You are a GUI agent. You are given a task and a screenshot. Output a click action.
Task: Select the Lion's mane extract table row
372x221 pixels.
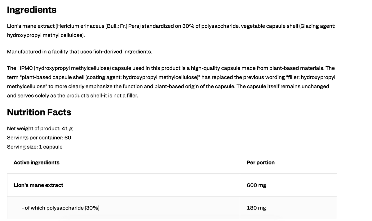(x=172, y=185)
